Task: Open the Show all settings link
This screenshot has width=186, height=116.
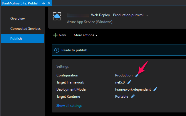Action: pyautogui.click(x=69, y=106)
